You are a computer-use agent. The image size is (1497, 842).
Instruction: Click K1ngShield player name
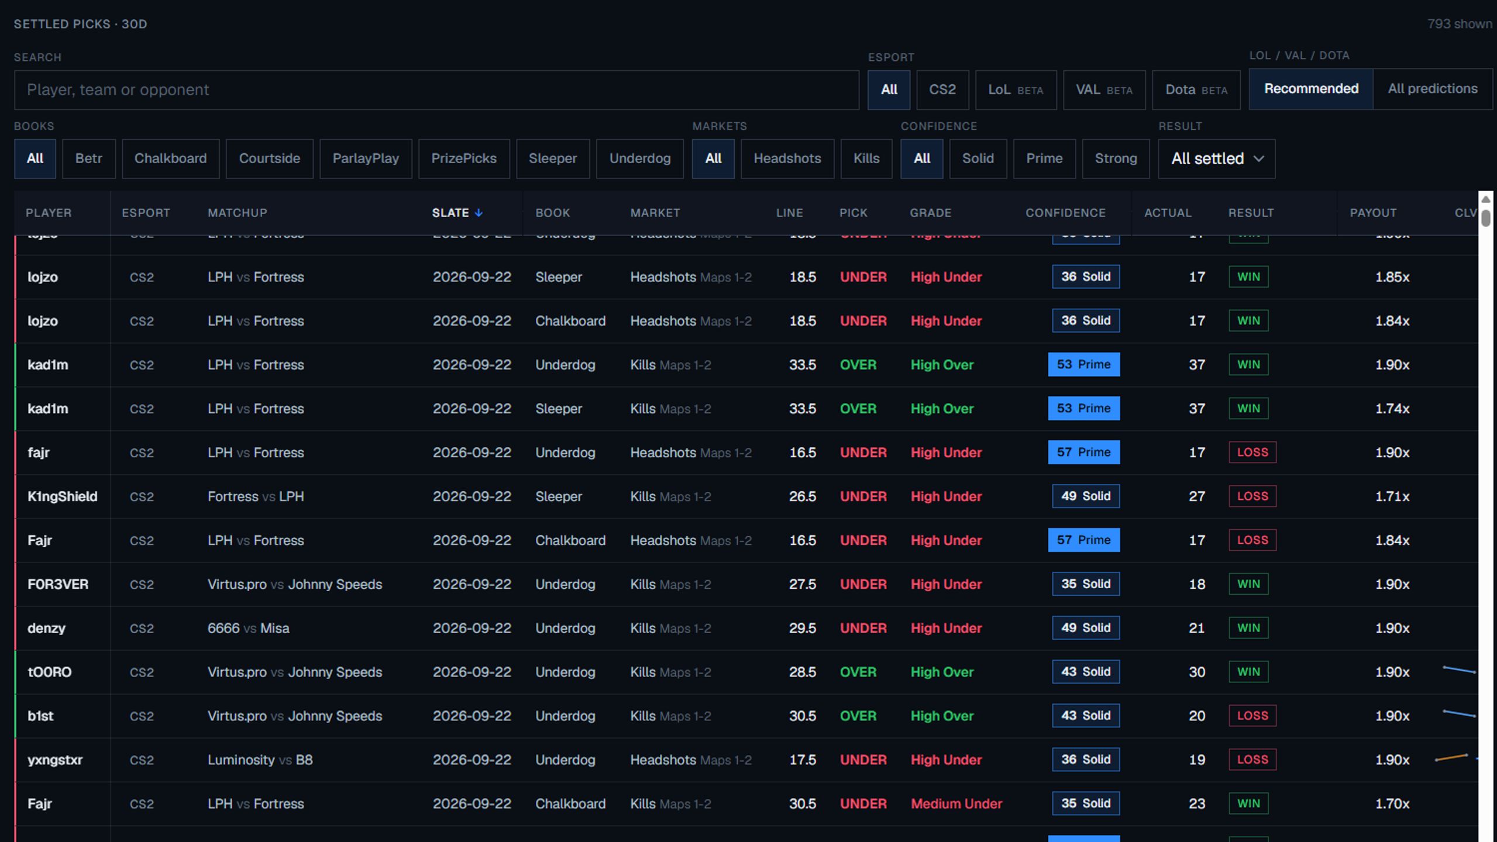pos(62,496)
